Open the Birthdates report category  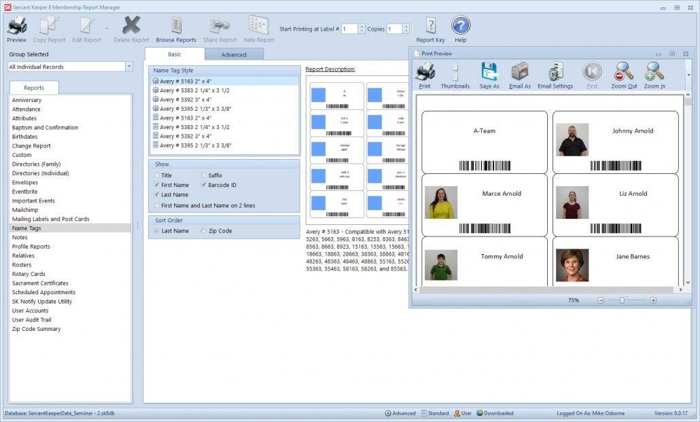(x=69, y=137)
